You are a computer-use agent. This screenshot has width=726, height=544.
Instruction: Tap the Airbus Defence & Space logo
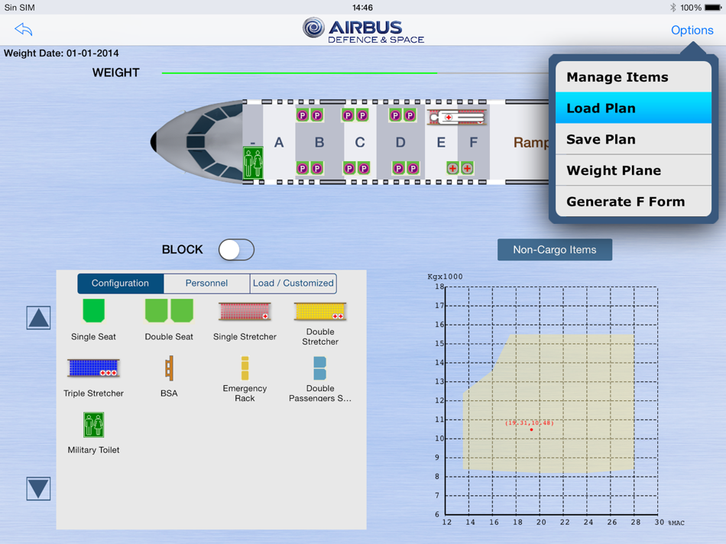[x=364, y=31]
